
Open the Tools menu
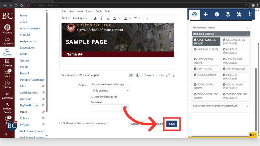(x=99, y=11)
